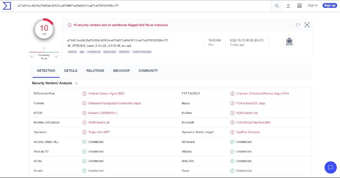Click the APK file type icon
340x178 pixels.
point(289,42)
